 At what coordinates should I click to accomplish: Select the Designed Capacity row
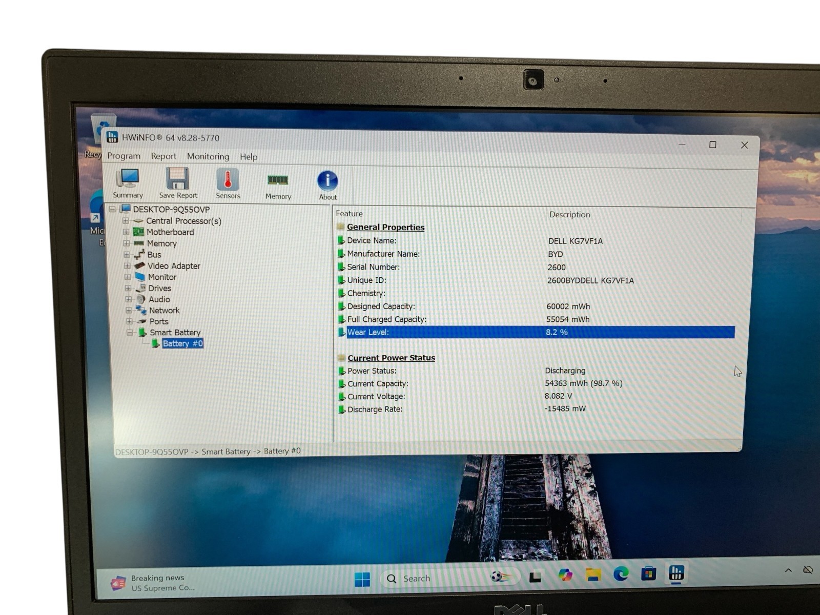[536, 306]
